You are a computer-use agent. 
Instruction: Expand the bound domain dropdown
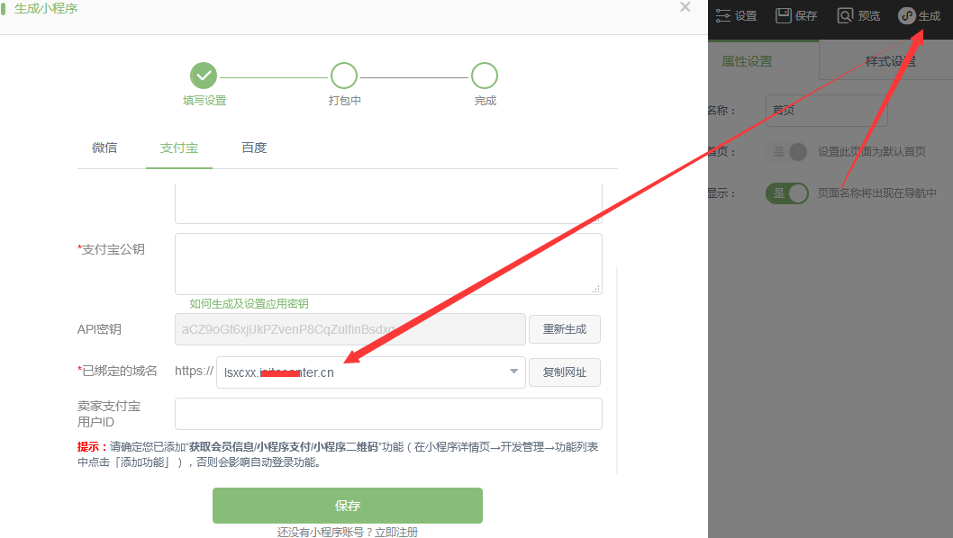coord(513,372)
